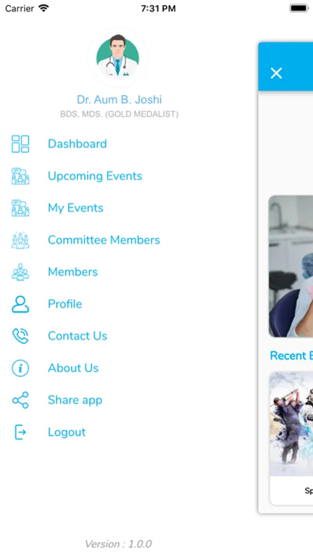
Task: Open the Dashboard menu item
Action: pos(77,144)
